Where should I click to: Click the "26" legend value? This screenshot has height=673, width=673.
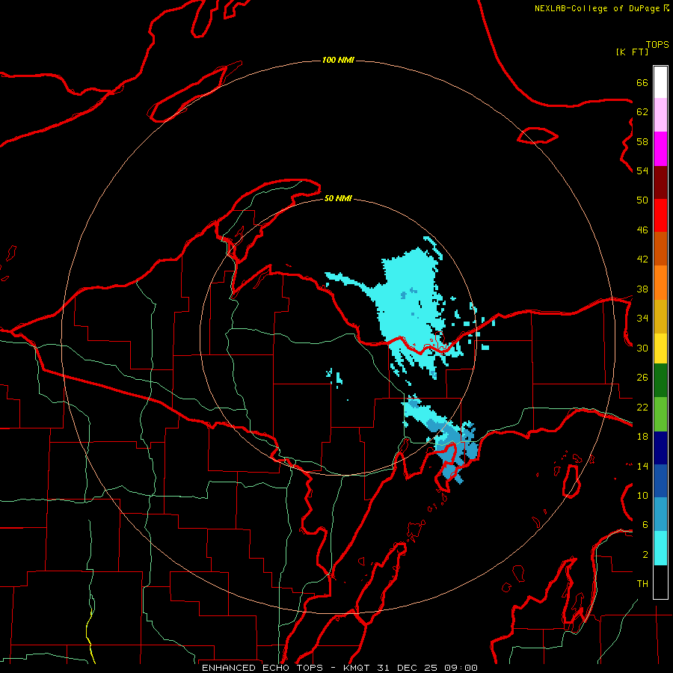642,378
